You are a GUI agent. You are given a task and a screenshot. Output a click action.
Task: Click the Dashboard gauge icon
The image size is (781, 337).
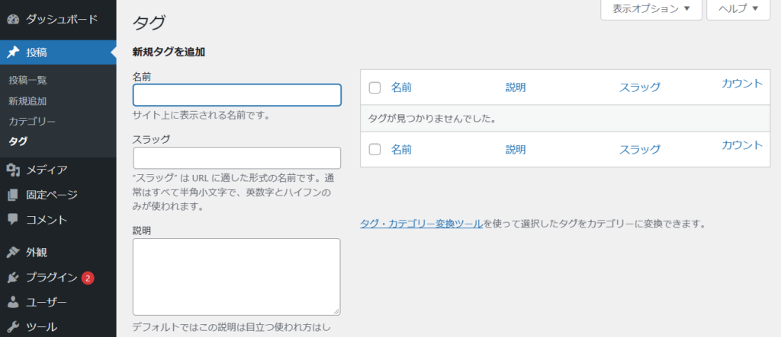point(13,18)
